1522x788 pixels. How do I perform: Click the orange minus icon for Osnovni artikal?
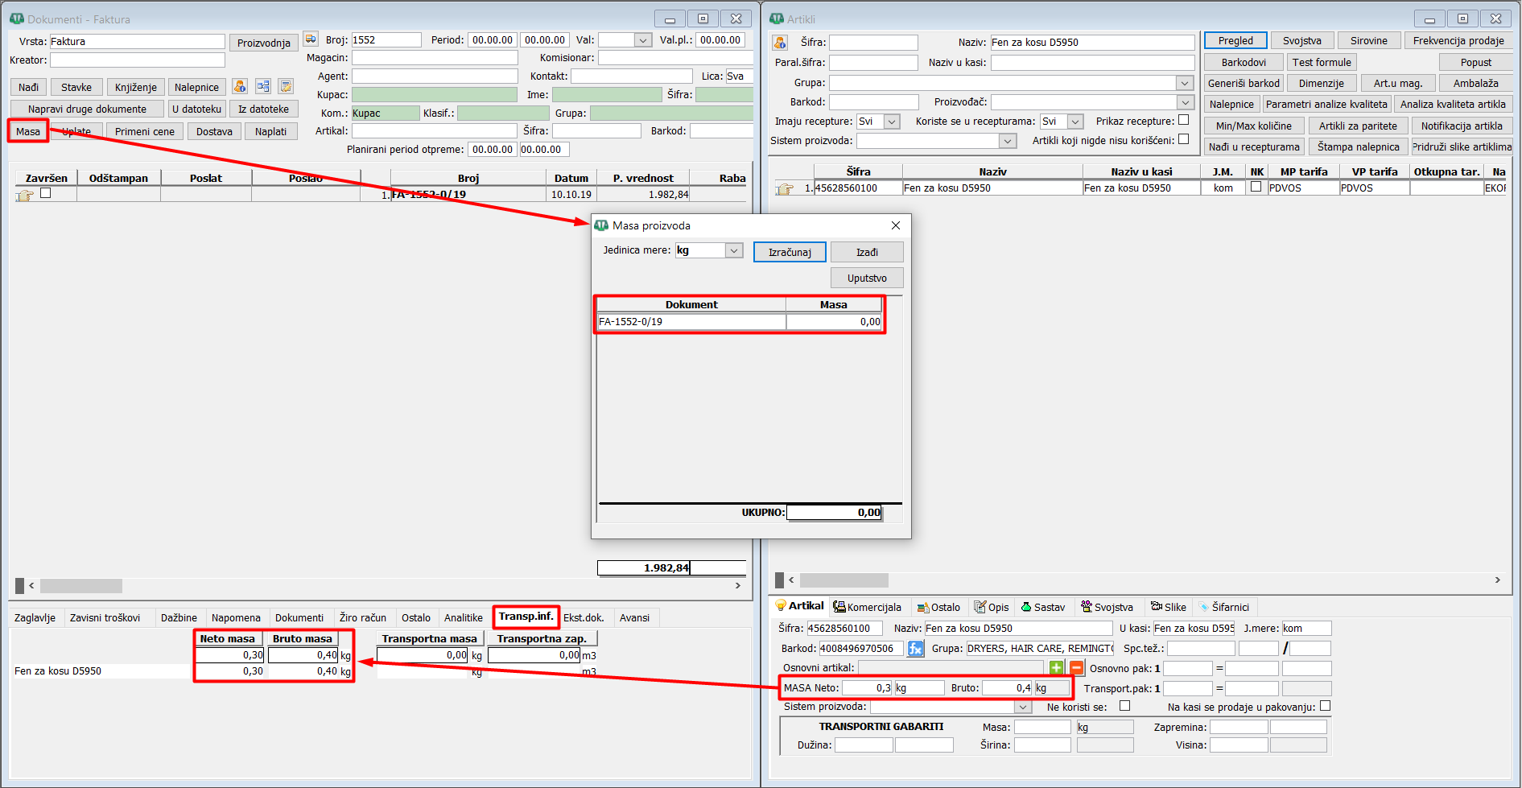click(1076, 668)
